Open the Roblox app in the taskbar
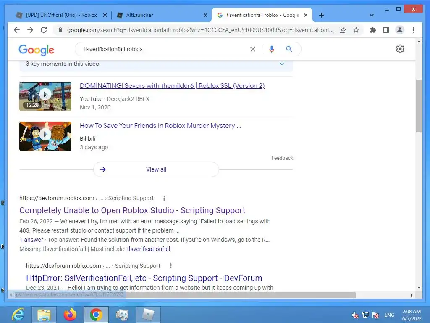This screenshot has height=323, width=430. tap(148, 315)
